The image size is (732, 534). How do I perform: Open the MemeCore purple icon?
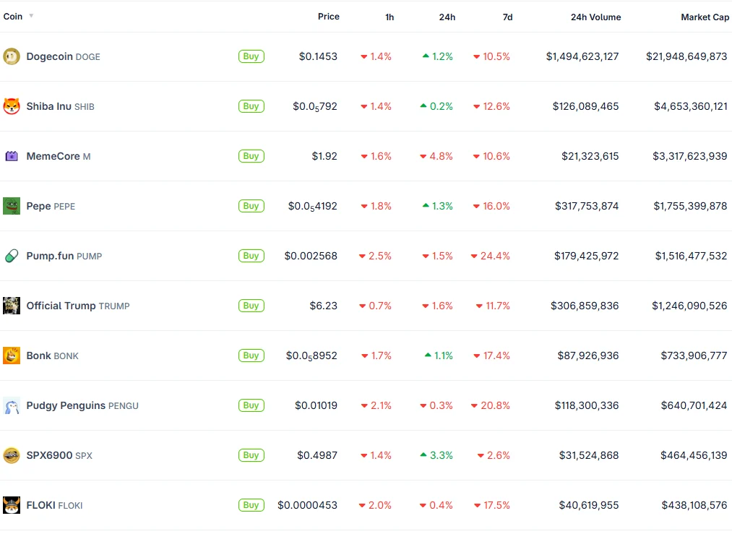click(x=12, y=156)
